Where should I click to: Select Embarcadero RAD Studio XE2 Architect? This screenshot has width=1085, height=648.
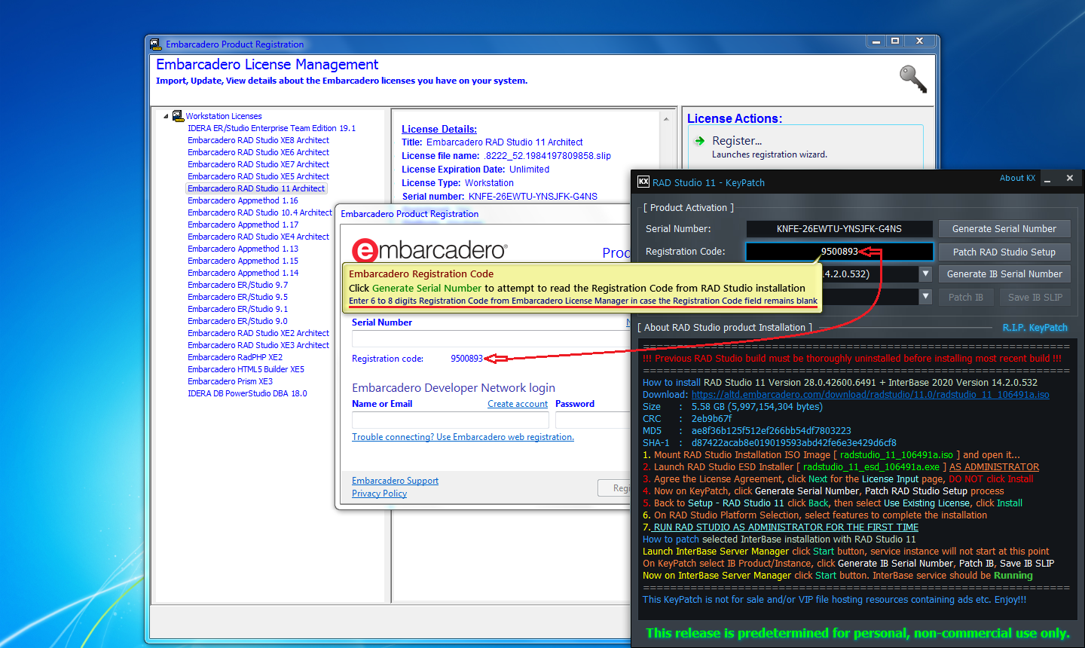(x=258, y=333)
